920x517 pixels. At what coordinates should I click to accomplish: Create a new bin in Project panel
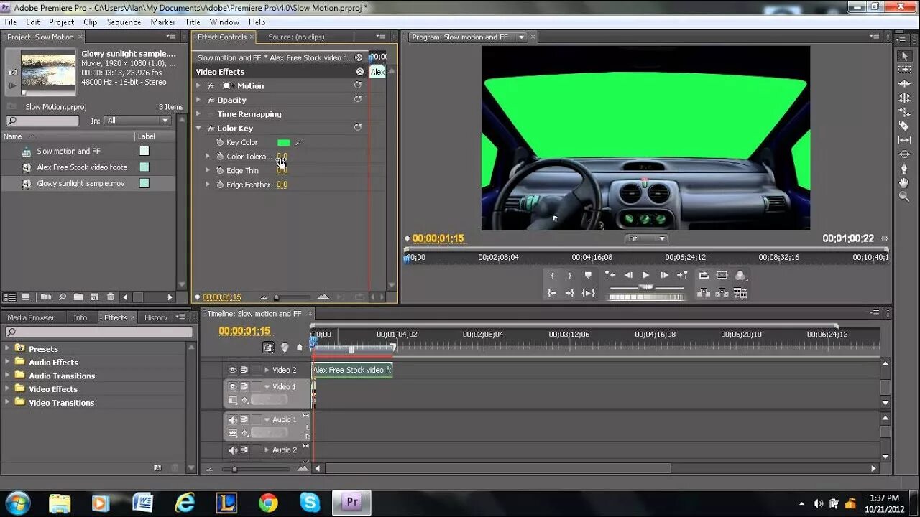pos(78,297)
